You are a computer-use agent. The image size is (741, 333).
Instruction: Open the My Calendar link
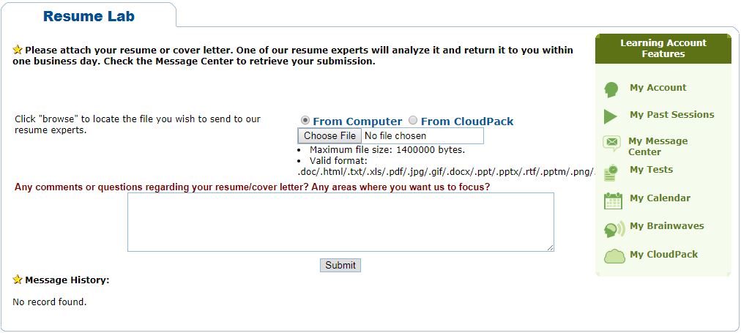coord(660,198)
